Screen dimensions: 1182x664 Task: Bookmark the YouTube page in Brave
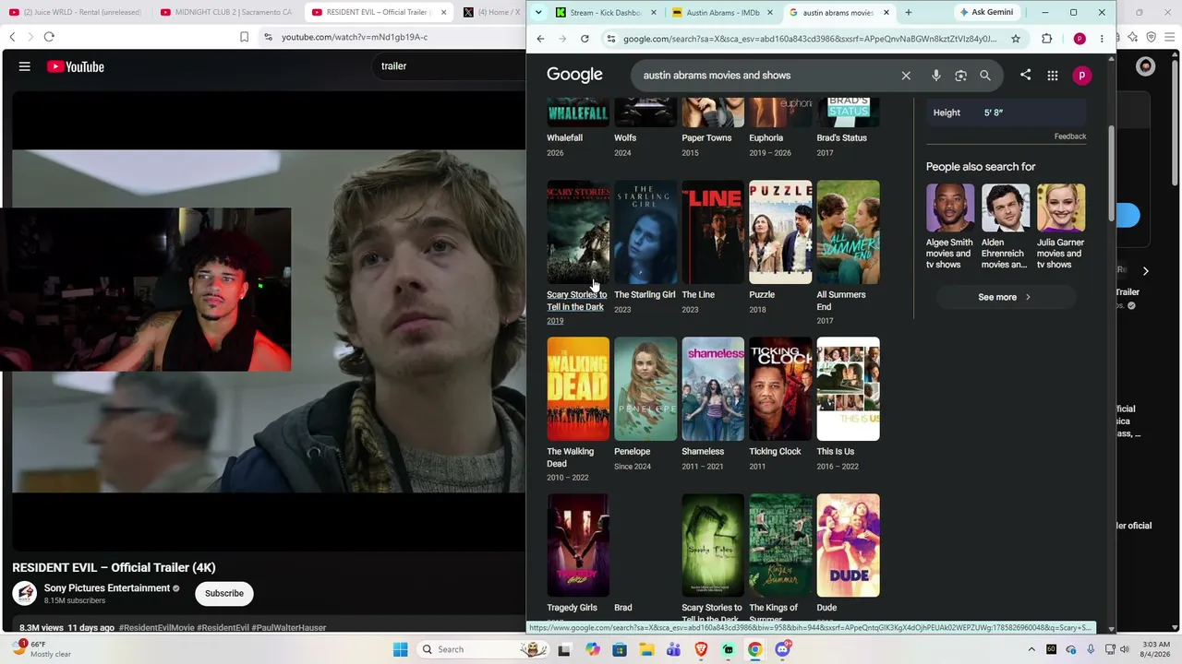(244, 37)
